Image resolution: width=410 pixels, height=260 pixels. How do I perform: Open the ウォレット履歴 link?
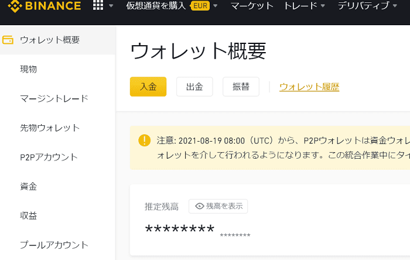(309, 87)
